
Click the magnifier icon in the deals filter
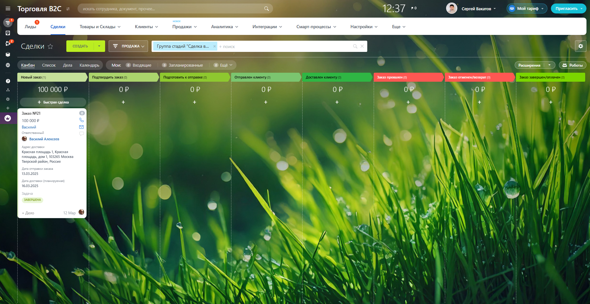click(355, 46)
